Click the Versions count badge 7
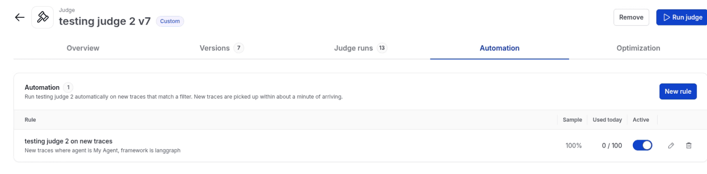This screenshot has height=174, width=707. (239, 48)
